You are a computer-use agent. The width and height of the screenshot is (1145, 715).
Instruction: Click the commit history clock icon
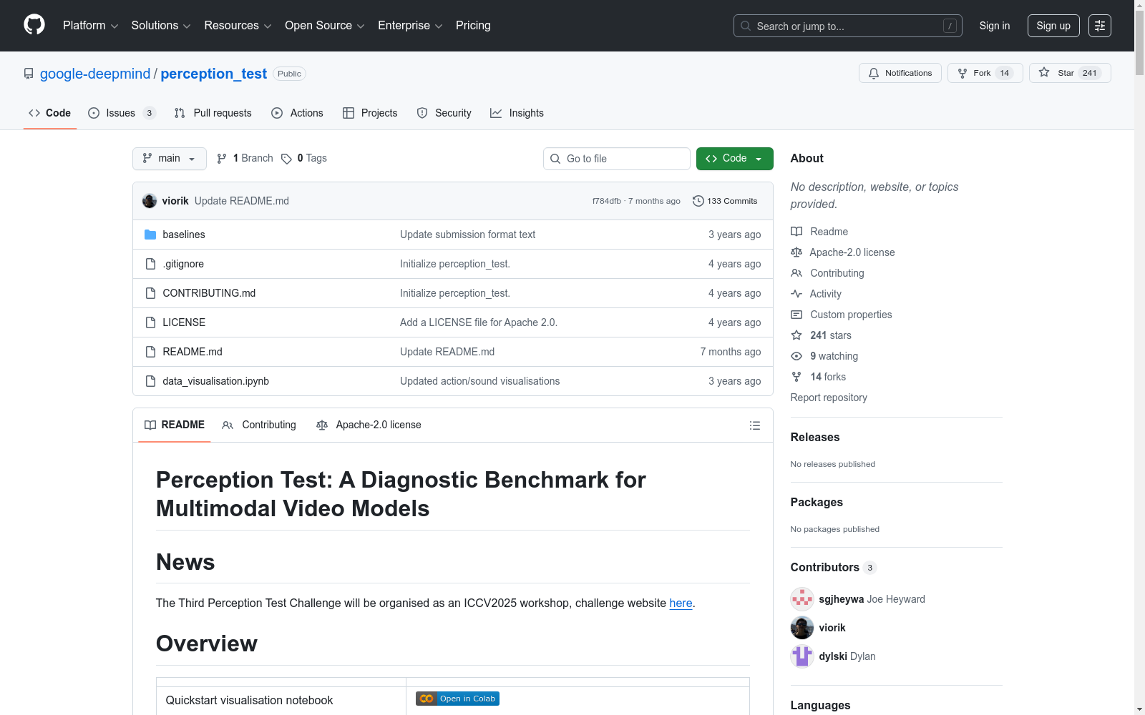[x=698, y=201]
